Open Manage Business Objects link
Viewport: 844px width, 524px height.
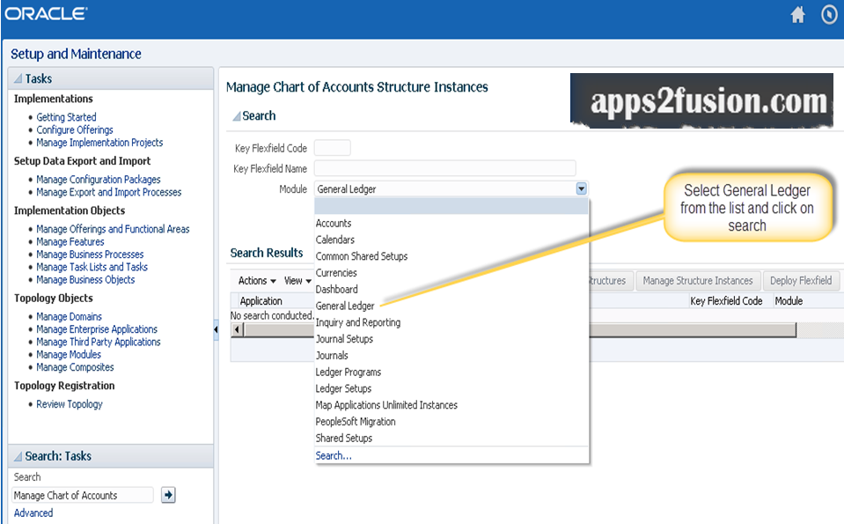[85, 279]
